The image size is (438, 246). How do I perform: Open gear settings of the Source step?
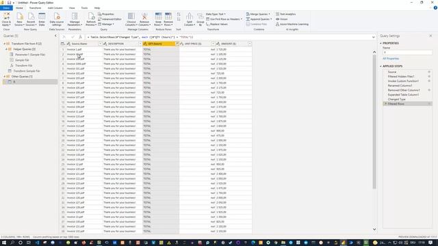(429, 72)
